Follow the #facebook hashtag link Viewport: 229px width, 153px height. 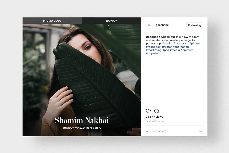pos(153,47)
